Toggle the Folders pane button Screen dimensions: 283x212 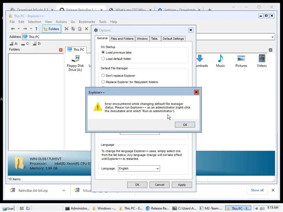pos(51,29)
